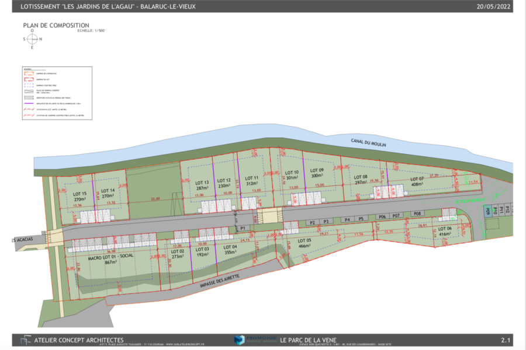
Task: Click the 20/05/2022 date in header
Action: coord(493,6)
